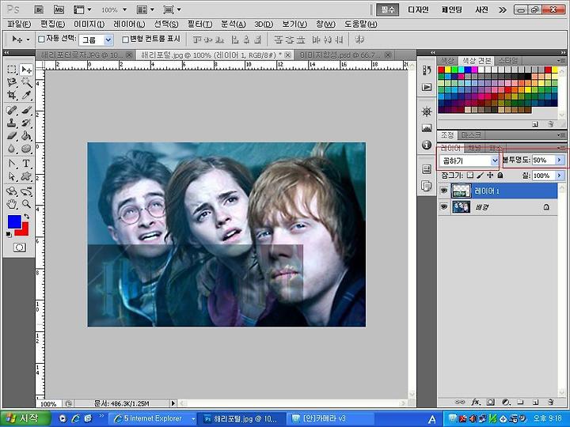Image resolution: width=570 pixels, height=427 pixels.
Task: Select the Pen tool
Action: pos(12,164)
